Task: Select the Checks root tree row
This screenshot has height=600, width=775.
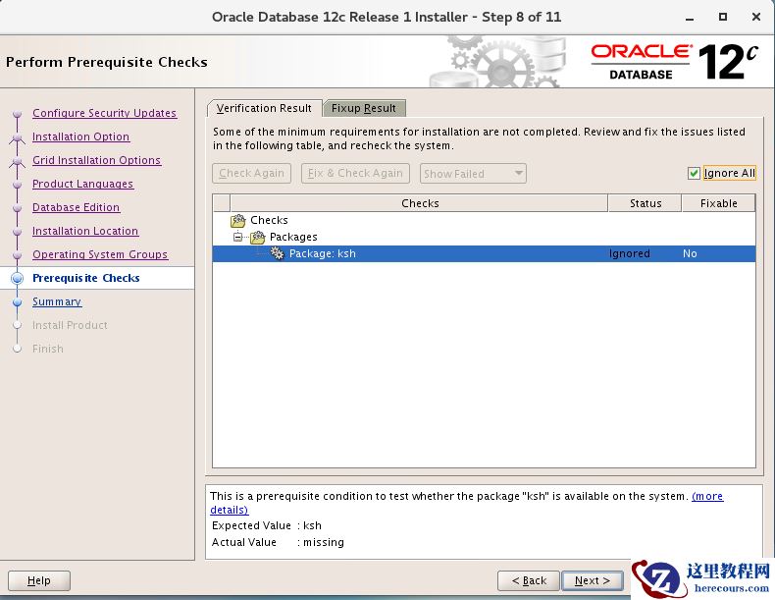Action: pyautogui.click(x=484, y=221)
